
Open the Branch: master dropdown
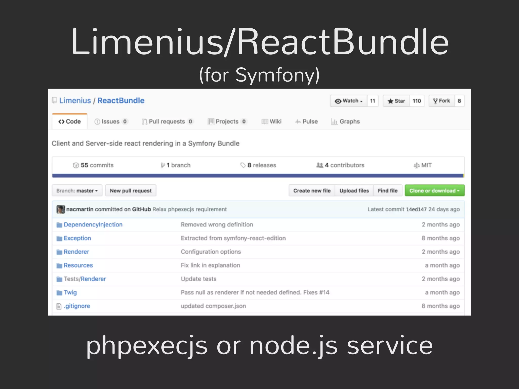(x=77, y=190)
